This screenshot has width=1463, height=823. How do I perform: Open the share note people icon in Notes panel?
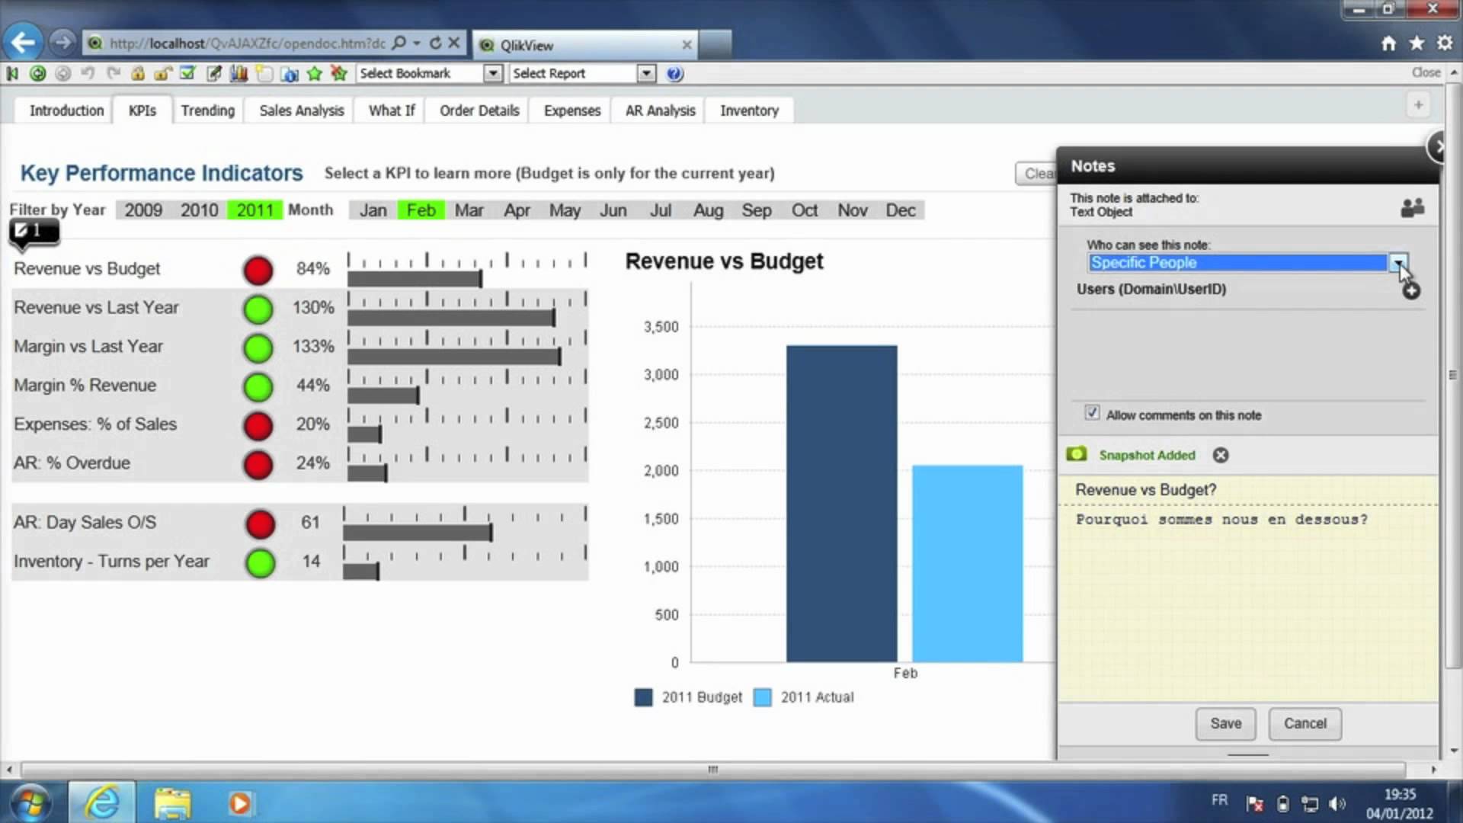coord(1412,207)
